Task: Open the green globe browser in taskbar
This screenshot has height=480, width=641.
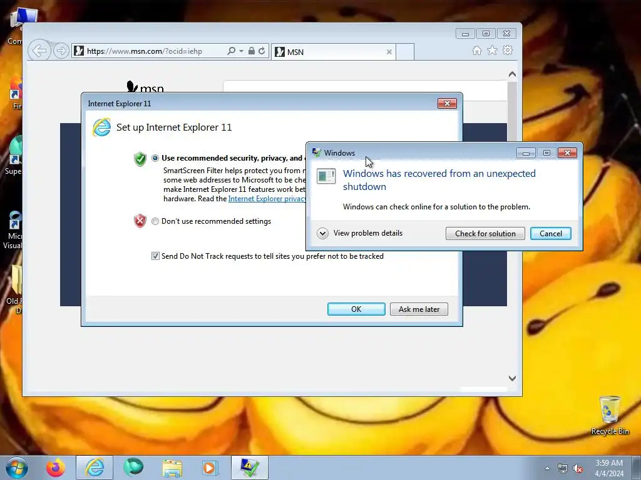Action: point(133,467)
